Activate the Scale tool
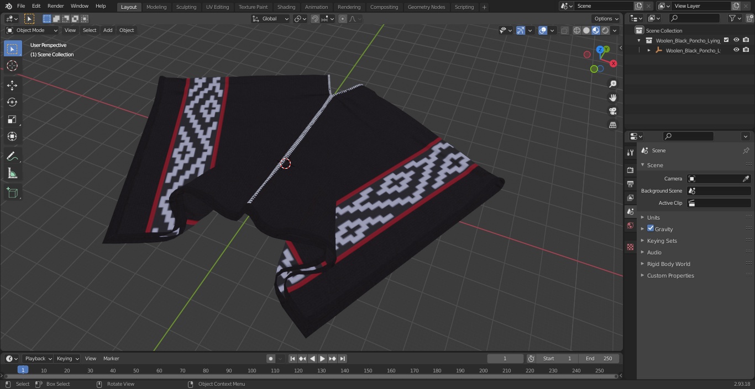Image resolution: width=755 pixels, height=389 pixels. (x=12, y=119)
